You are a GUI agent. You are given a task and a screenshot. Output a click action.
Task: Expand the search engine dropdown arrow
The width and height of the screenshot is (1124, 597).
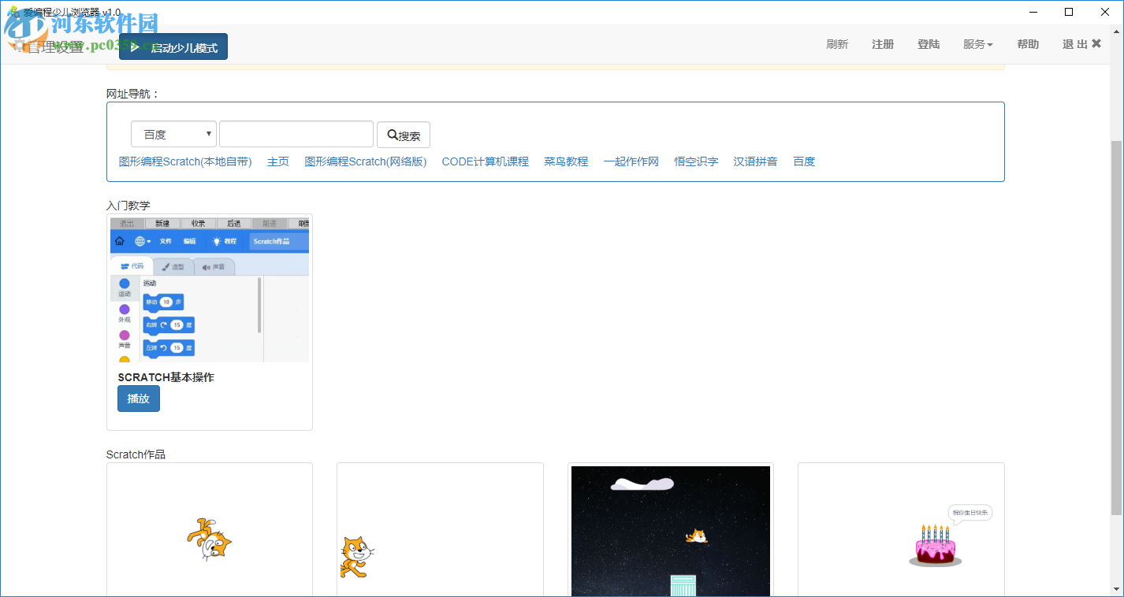tap(209, 134)
